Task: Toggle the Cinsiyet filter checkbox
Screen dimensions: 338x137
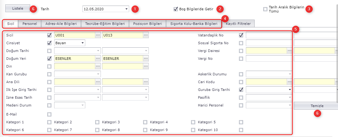Action: pyautogui.click(x=49, y=43)
